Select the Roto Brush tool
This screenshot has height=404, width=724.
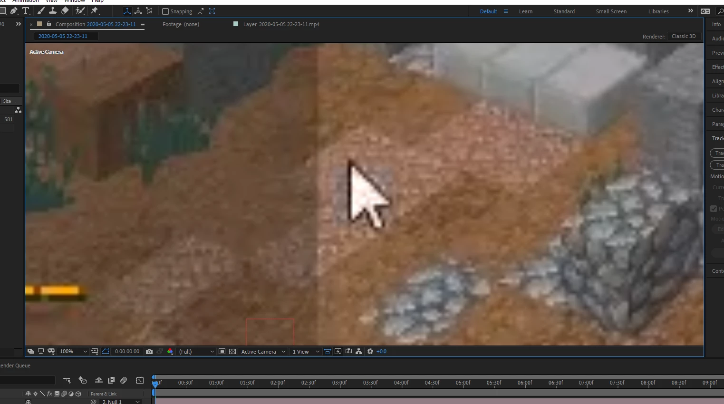click(80, 10)
